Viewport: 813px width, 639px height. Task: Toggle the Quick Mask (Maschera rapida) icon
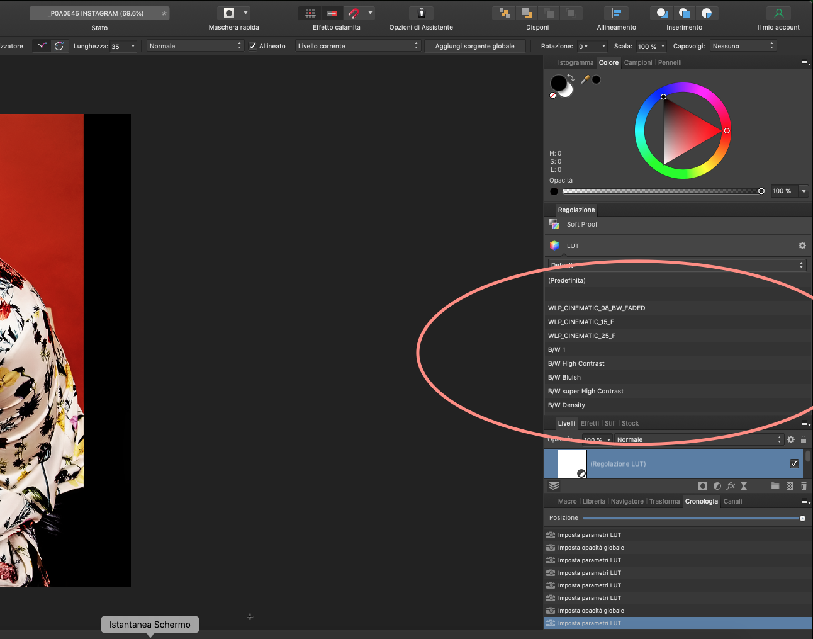[x=229, y=13]
